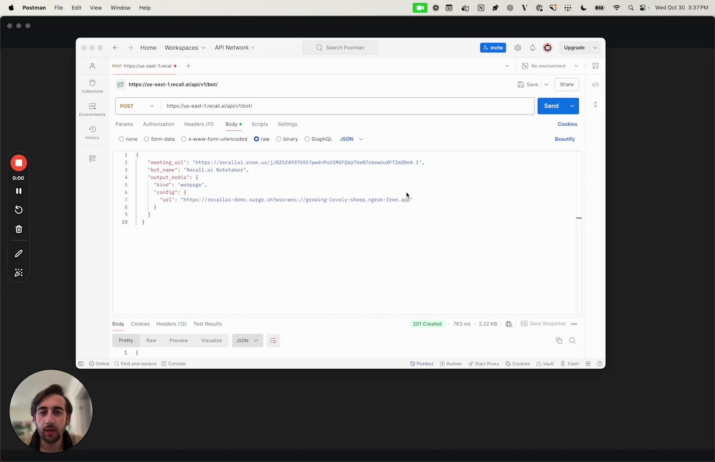Open Runner from status bar
Image resolution: width=715 pixels, height=462 pixels.
point(451,364)
